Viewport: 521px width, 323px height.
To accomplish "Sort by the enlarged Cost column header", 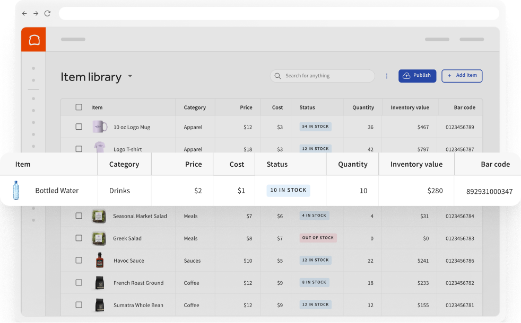I will pos(237,164).
